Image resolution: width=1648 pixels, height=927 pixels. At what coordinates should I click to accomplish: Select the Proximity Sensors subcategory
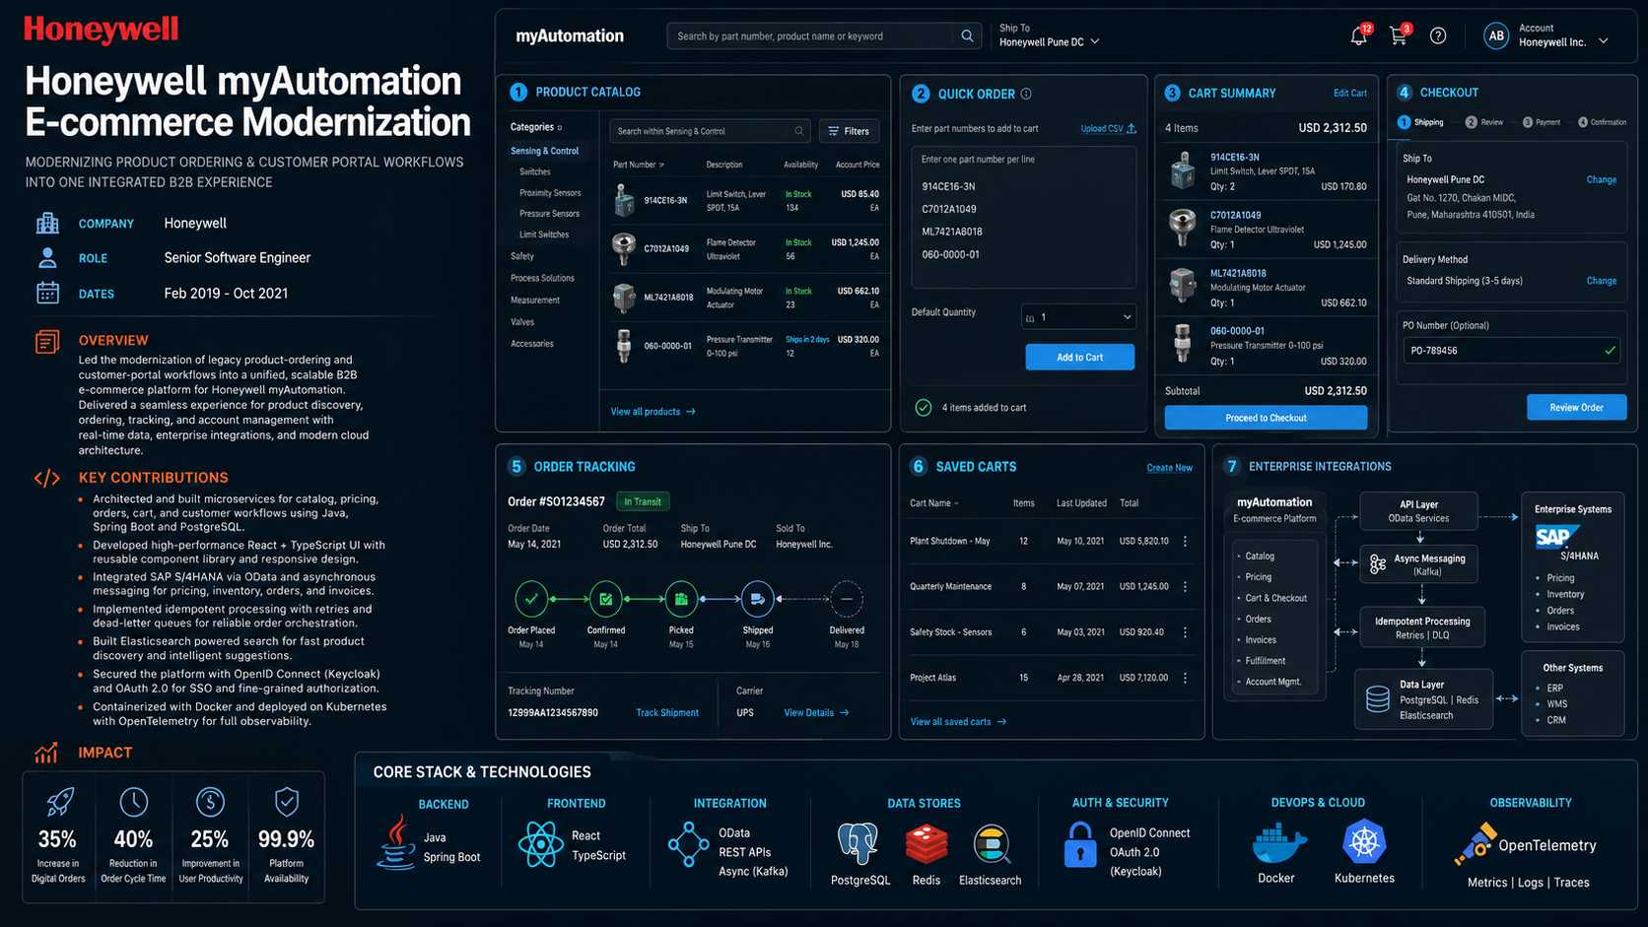550,193
